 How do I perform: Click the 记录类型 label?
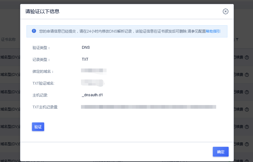pyautogui.click(x=41, y=60)
